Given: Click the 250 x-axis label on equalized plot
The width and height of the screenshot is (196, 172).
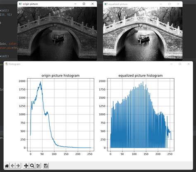Looking at the screenshot, I should coord(170,154).
